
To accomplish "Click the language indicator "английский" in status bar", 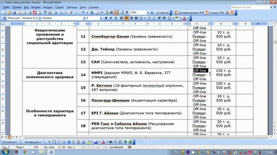I will pos(116,147).
